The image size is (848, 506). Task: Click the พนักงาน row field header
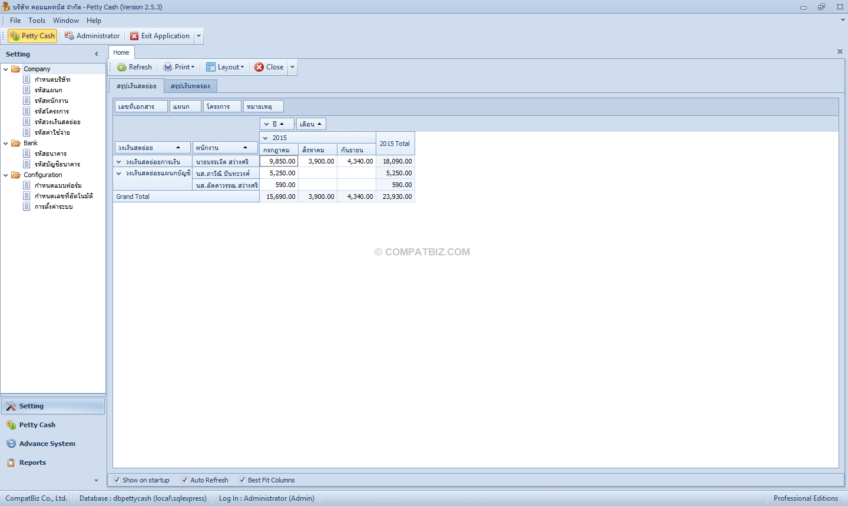225,148
